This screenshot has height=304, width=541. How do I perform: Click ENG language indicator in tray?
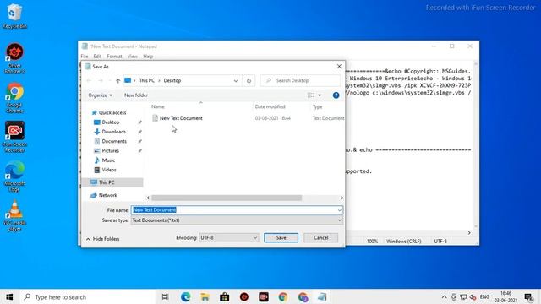[484, 296]
